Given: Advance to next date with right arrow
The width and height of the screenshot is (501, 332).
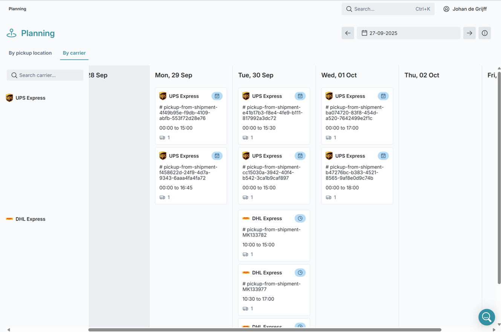Looking at the screenshot, I should click(469, 33).
